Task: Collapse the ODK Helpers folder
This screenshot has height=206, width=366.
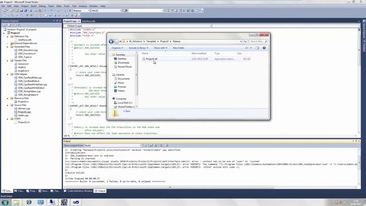Action: point(7,74)
